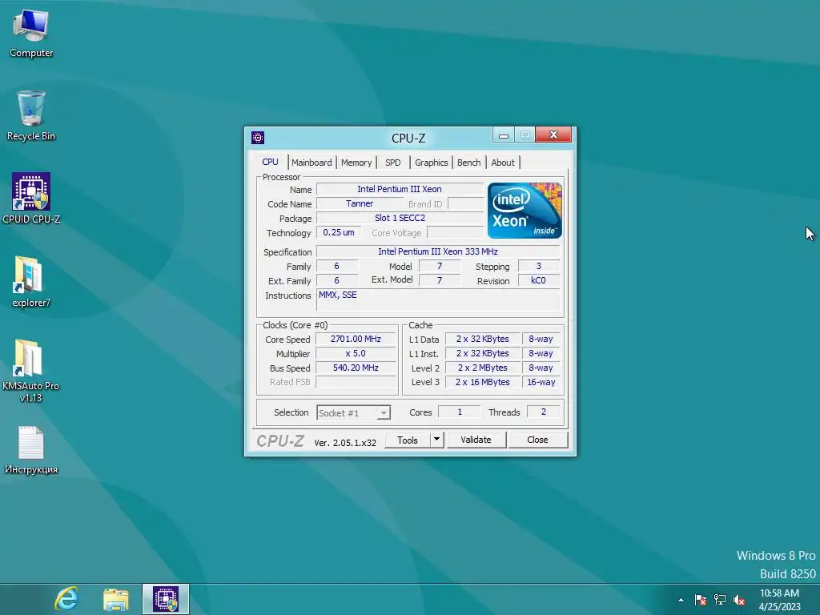Select the KMSAuto Pro v1.13 shortcut

(31, 370)
